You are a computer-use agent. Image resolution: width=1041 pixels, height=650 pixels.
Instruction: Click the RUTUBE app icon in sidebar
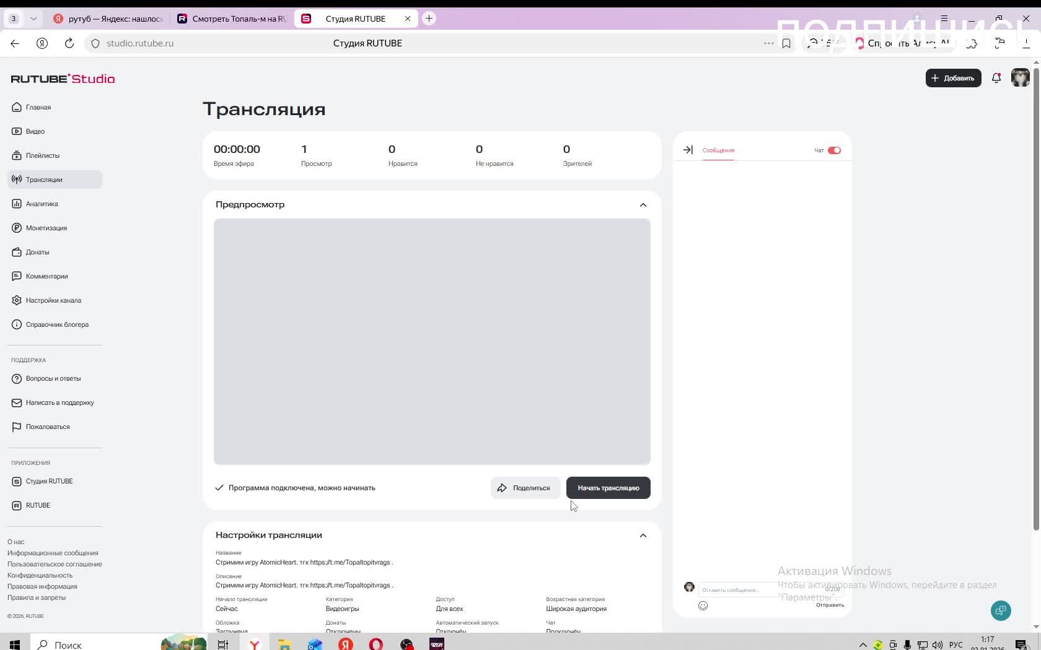[x=17, y=505]
